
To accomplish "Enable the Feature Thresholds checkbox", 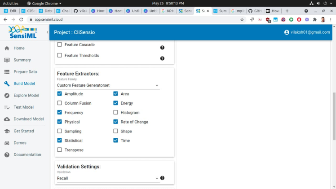I will pos(60,55).
